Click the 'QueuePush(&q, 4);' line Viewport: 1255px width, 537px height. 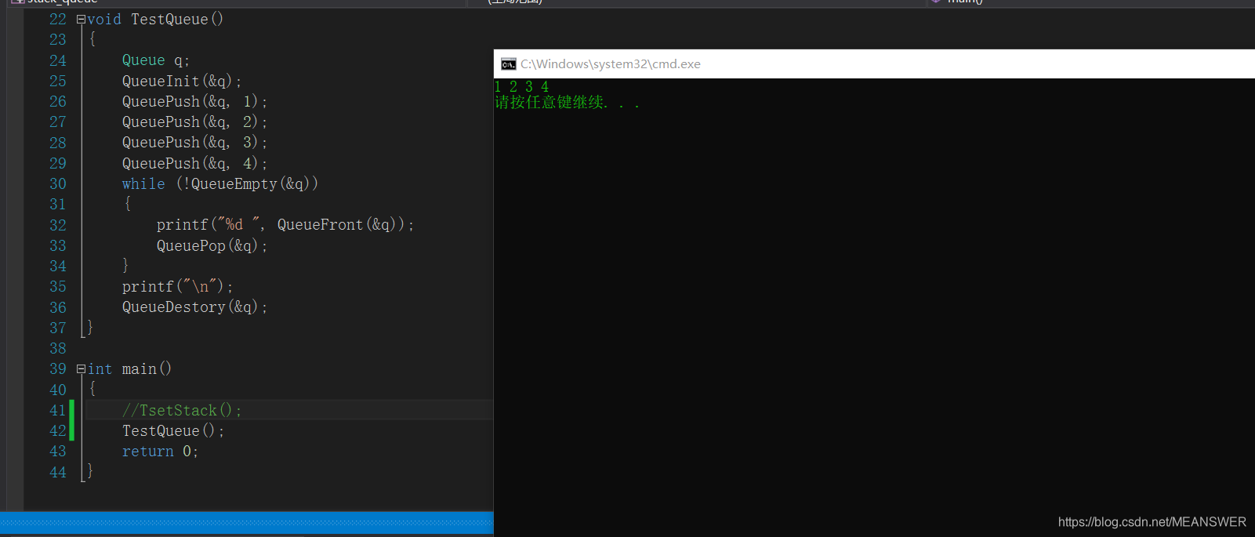click(194, 164)
